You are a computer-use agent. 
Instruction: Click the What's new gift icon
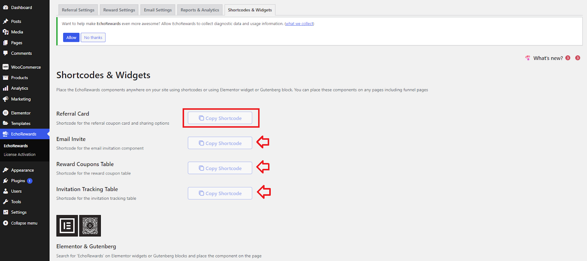tap(528, 58)
